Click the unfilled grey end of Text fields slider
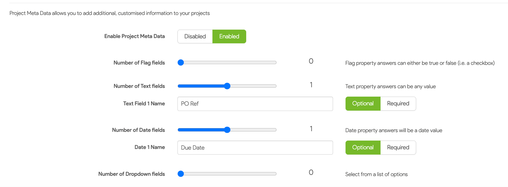 point(253,86)
